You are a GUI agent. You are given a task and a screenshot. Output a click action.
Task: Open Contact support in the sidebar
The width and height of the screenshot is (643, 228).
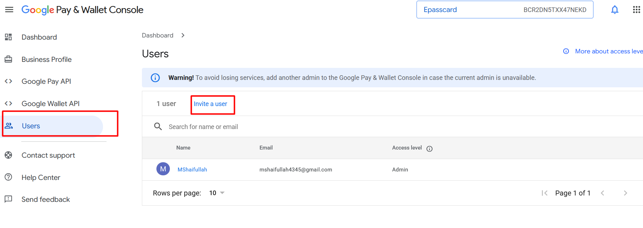click(48, 155)
